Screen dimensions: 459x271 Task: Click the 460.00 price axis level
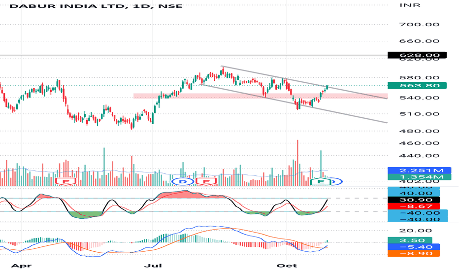[x=420, y=143]
